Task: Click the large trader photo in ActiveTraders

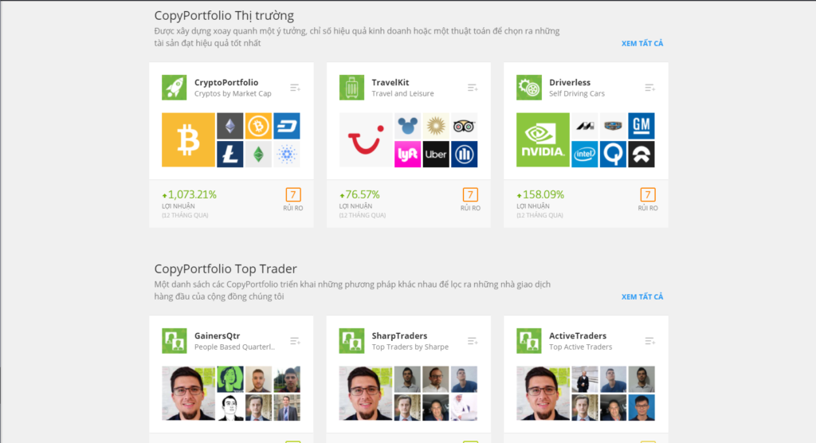Action: pyautogui.click(x=543, y=393)
